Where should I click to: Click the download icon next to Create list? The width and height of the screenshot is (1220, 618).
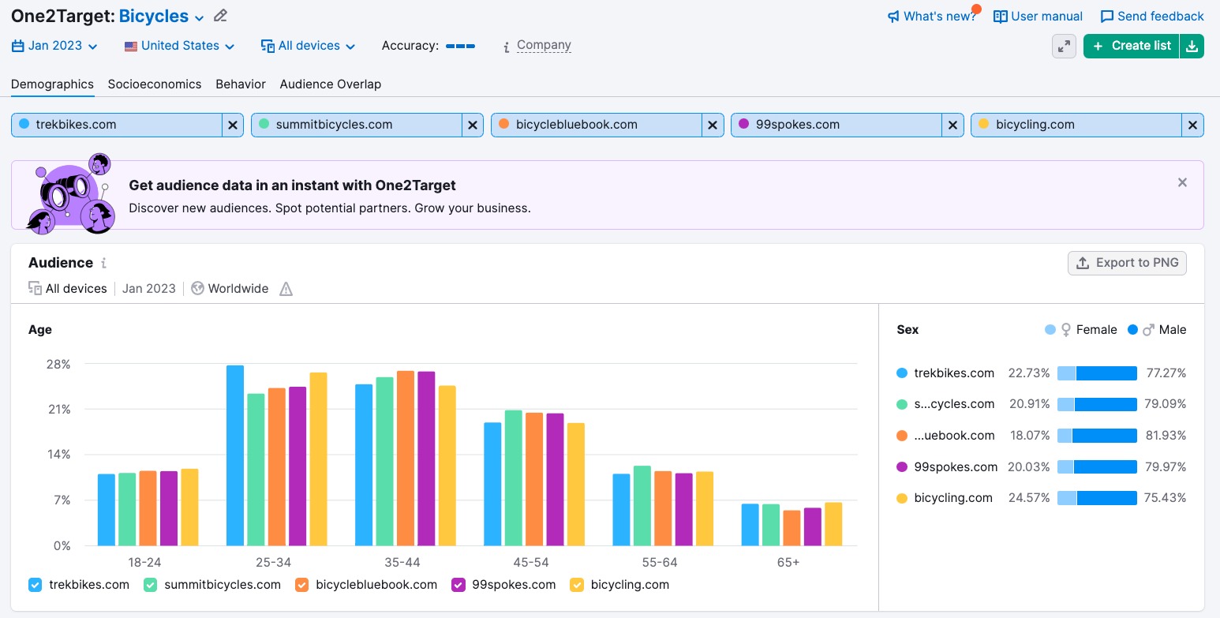[x=1192, y=46]
